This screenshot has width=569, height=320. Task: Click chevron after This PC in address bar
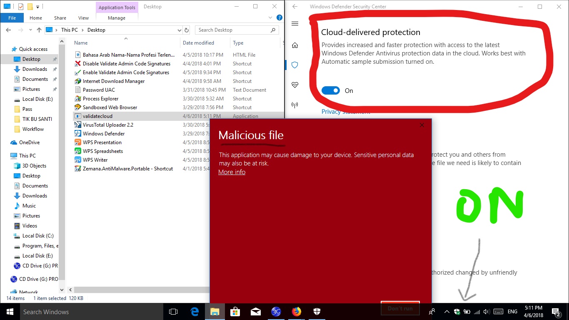(82, 30)
